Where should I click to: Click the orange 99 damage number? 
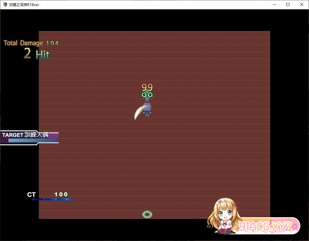pyautogui.click(x=147, y=87)
